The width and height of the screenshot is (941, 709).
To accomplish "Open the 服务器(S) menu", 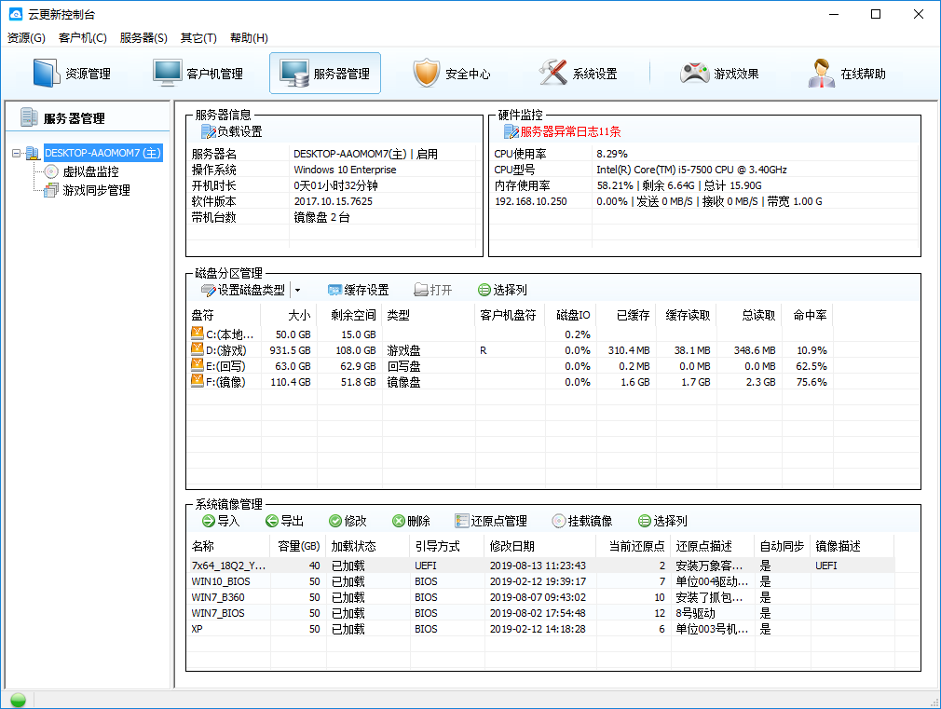I will tap(143, 38).
